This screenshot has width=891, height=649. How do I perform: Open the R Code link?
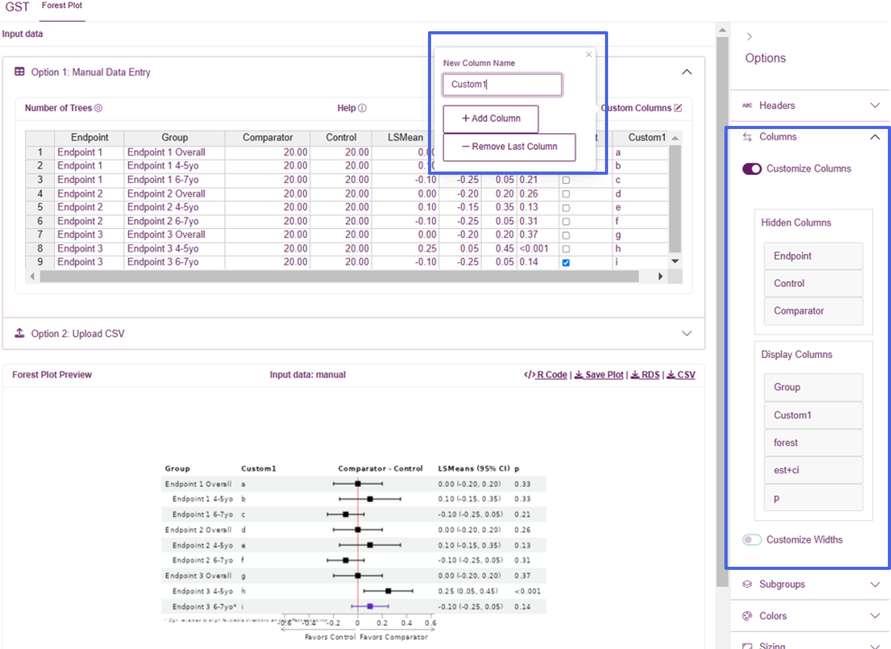tap(546, 375)
